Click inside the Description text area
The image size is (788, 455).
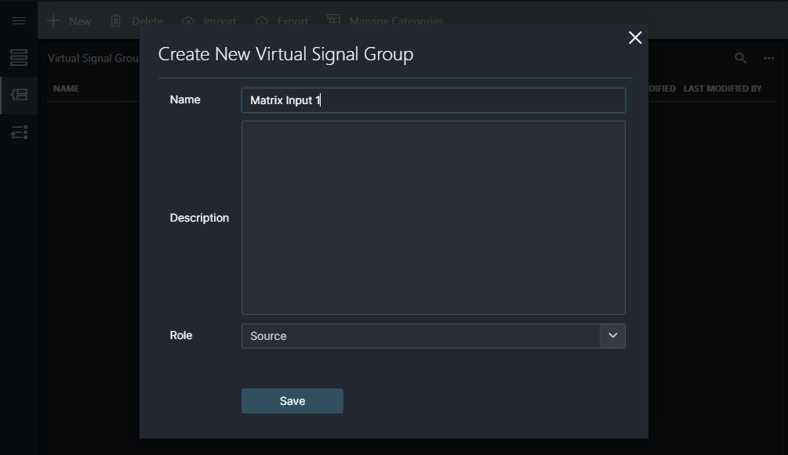tap(433, 217)
